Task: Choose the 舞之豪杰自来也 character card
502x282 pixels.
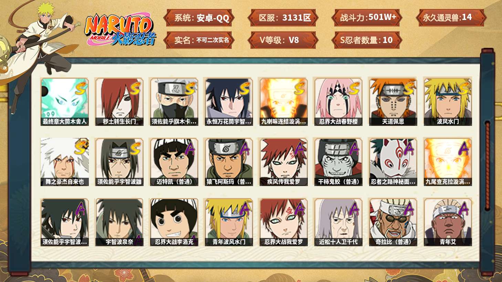Action: click(x=64, y=162)
